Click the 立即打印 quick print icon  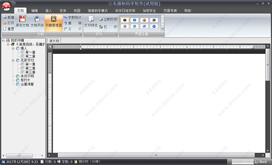click(101, 19)
